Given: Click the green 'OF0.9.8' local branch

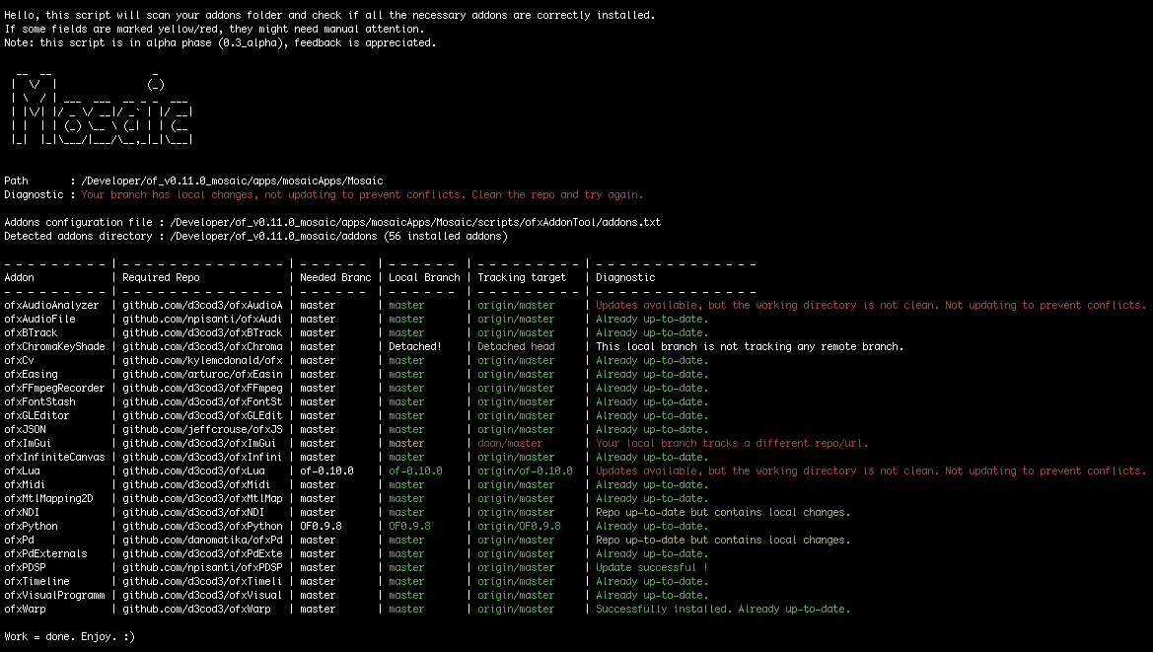Looking at the screenshot, I should (x=409, y=527).
